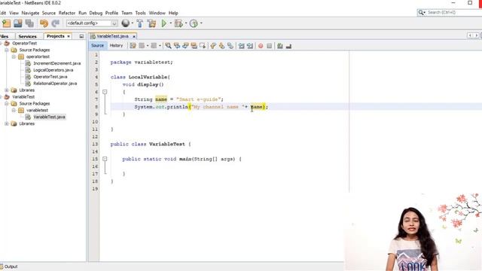Click the Find Selection magnifier icon

pyautogui.click(x=168, y=46)
